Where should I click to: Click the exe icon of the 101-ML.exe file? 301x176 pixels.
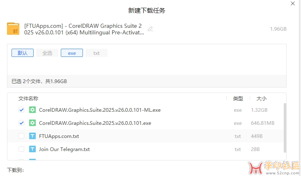tap(32, 110)
